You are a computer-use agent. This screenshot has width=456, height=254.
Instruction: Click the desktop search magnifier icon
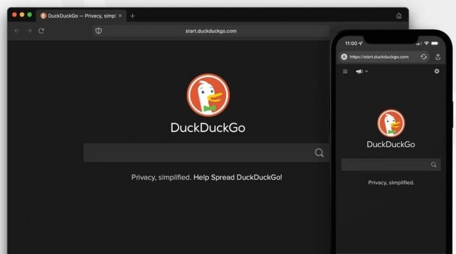319,152
